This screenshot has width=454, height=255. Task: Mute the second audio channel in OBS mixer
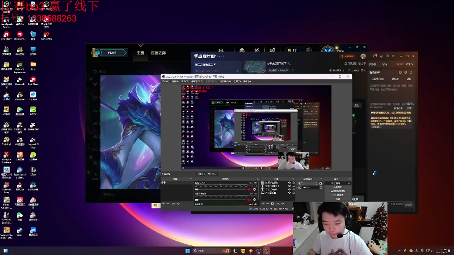[249, 200]
